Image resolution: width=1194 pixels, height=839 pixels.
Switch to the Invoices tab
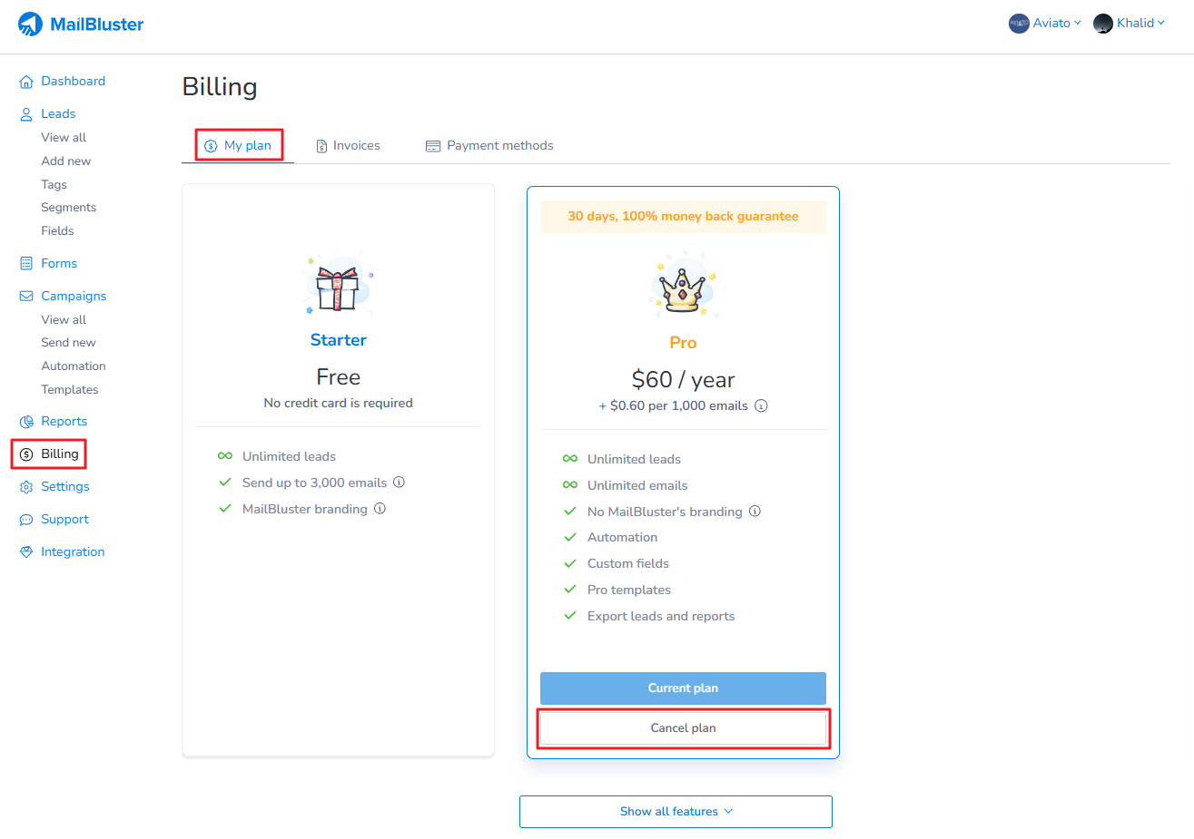tap(348, 146)
